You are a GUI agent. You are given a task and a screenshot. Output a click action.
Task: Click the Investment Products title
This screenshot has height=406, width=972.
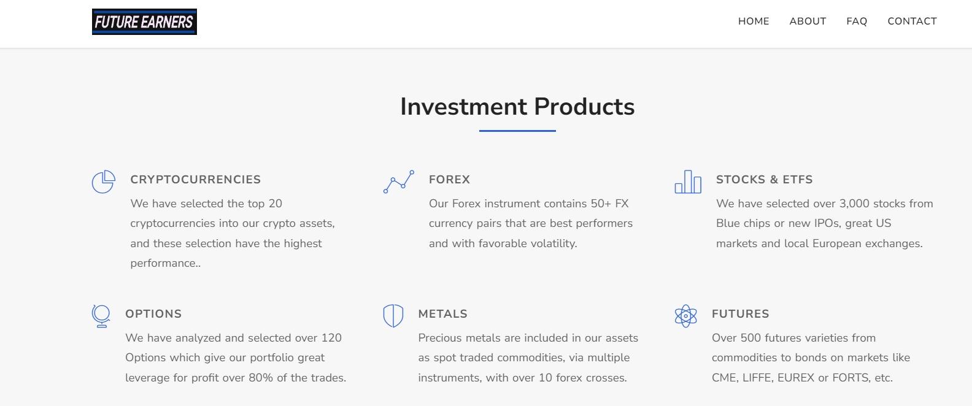(x=517, y=107)
